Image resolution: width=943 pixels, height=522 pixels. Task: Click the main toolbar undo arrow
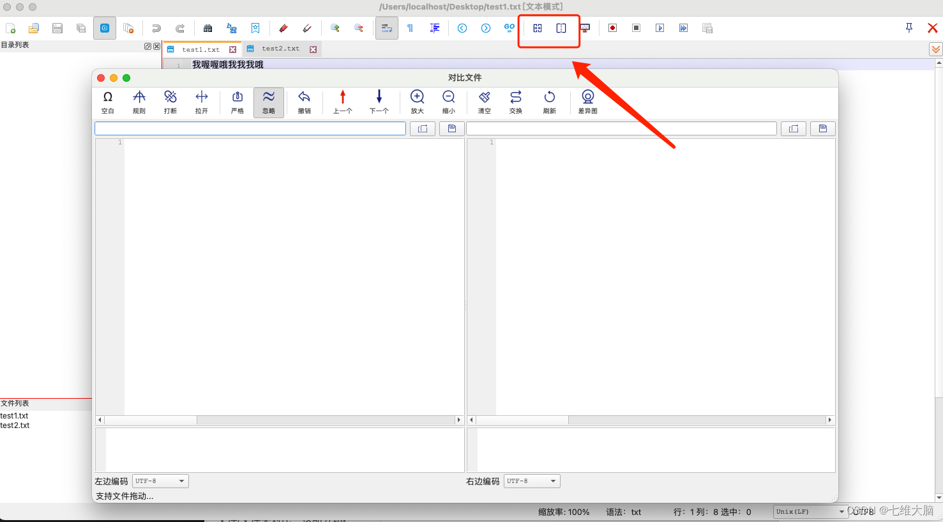(156, 28)
